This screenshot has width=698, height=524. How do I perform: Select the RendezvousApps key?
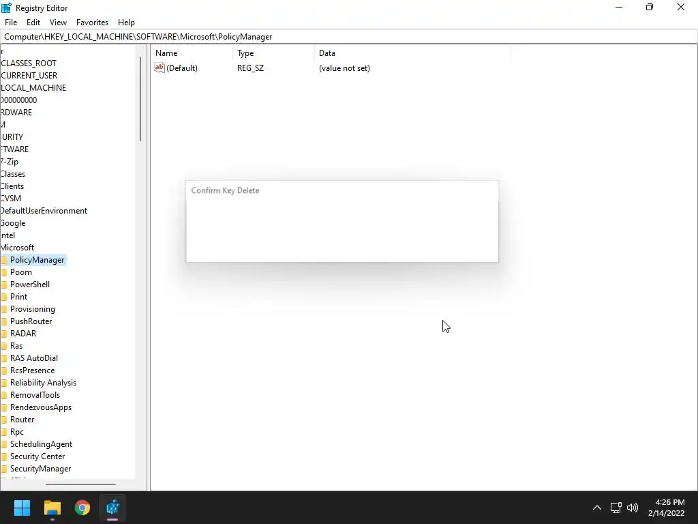click(40, 407)
